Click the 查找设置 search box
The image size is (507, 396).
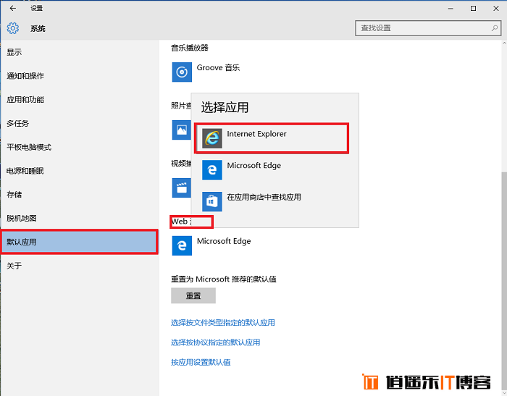(428, 28)
